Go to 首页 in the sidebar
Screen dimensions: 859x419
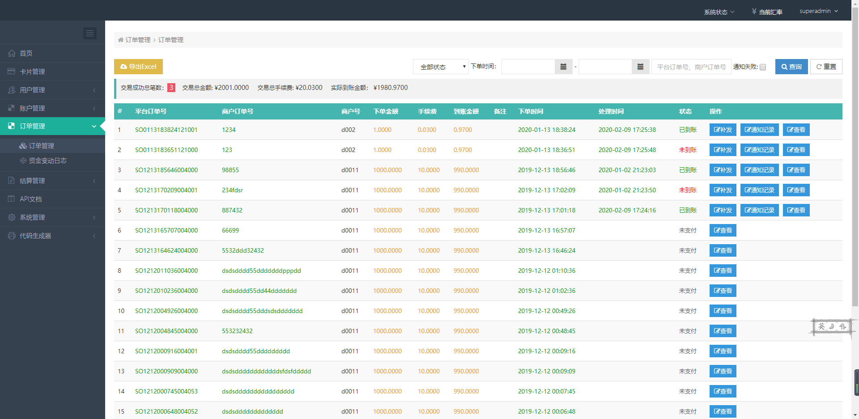(52, 53)
